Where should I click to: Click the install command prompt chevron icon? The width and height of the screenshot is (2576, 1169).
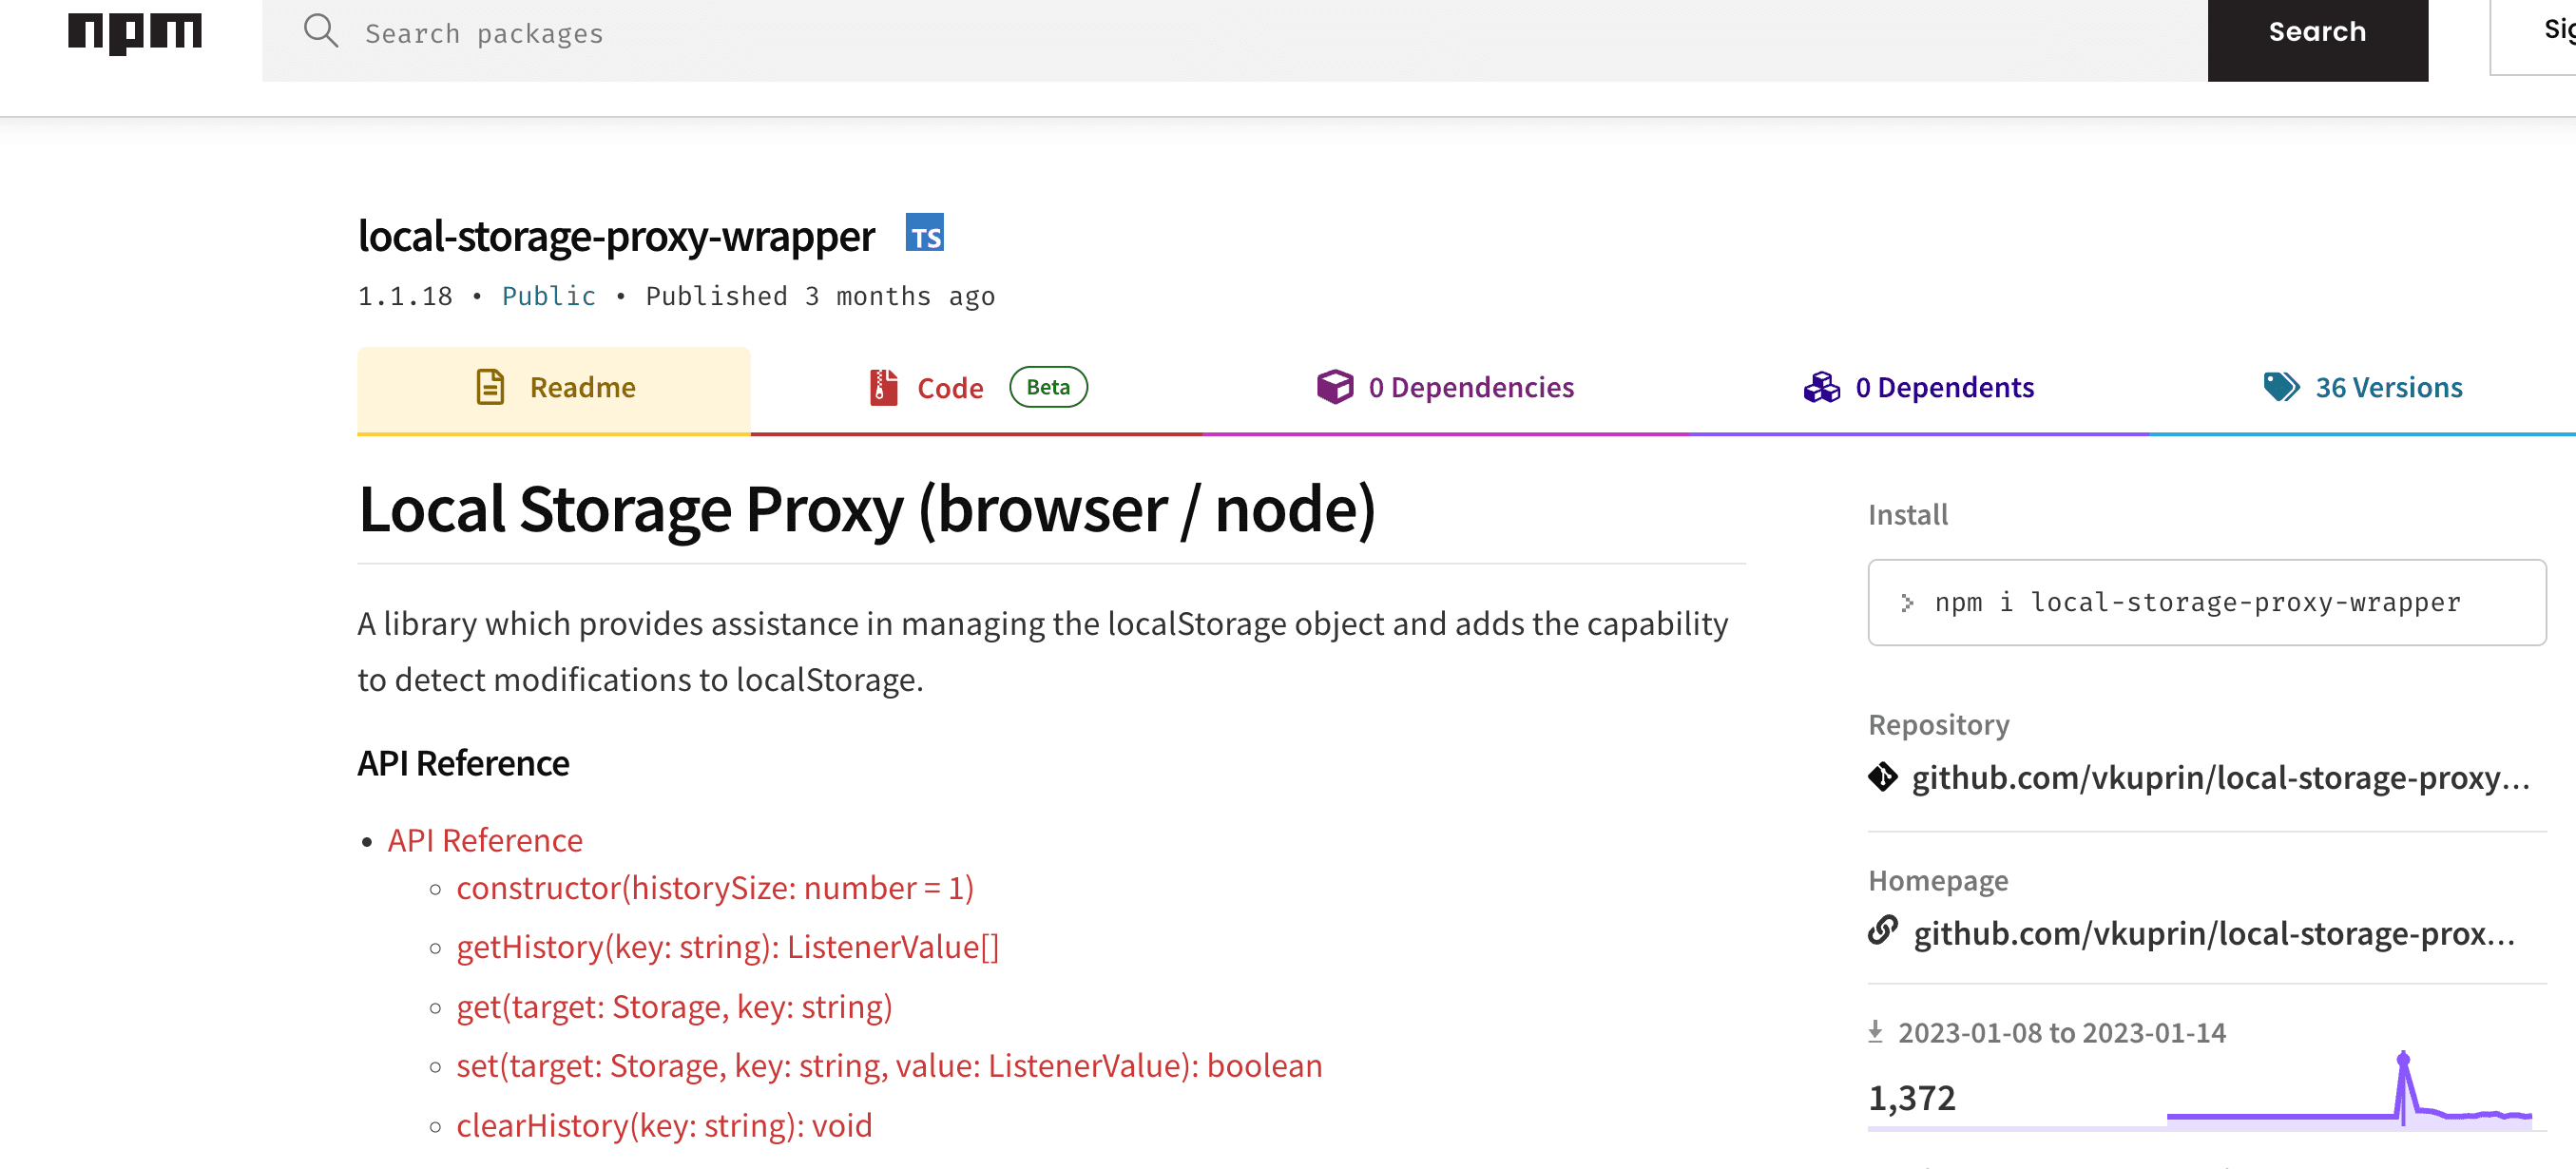pyautogui.click(x=1907, y=602)
